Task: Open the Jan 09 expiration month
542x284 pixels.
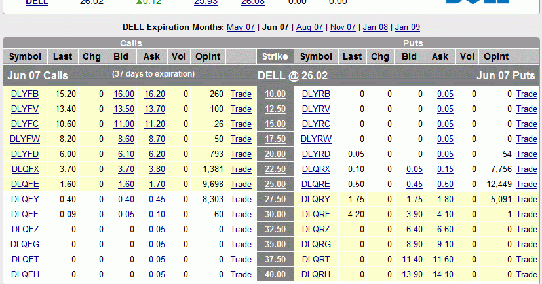Action: pos(408,27)
